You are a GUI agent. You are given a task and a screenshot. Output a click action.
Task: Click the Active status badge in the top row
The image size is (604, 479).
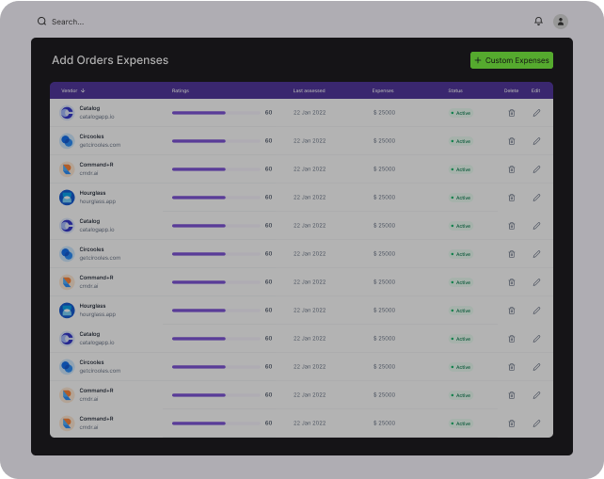[x=461, y=113]
